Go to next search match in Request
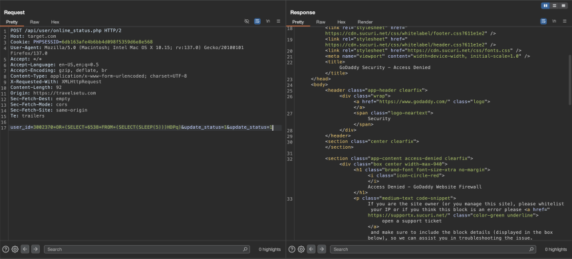 35,250
